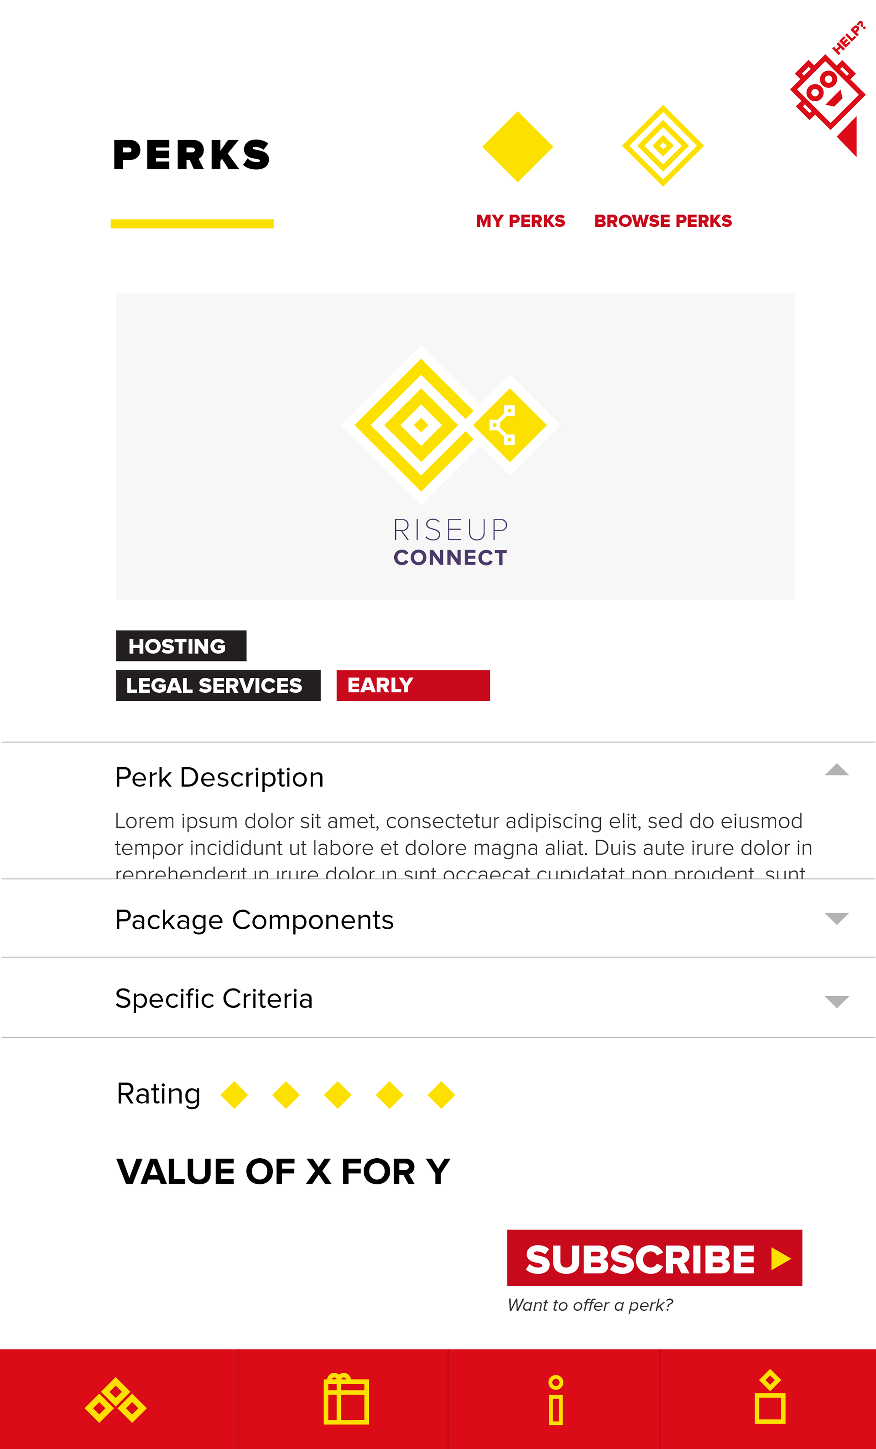Follow the 'Want to offer a perk?' link
Screen dimensions: 876x1449
(x=589, y=1306)
